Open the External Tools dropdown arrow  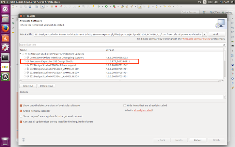click(x=118, y=7)
